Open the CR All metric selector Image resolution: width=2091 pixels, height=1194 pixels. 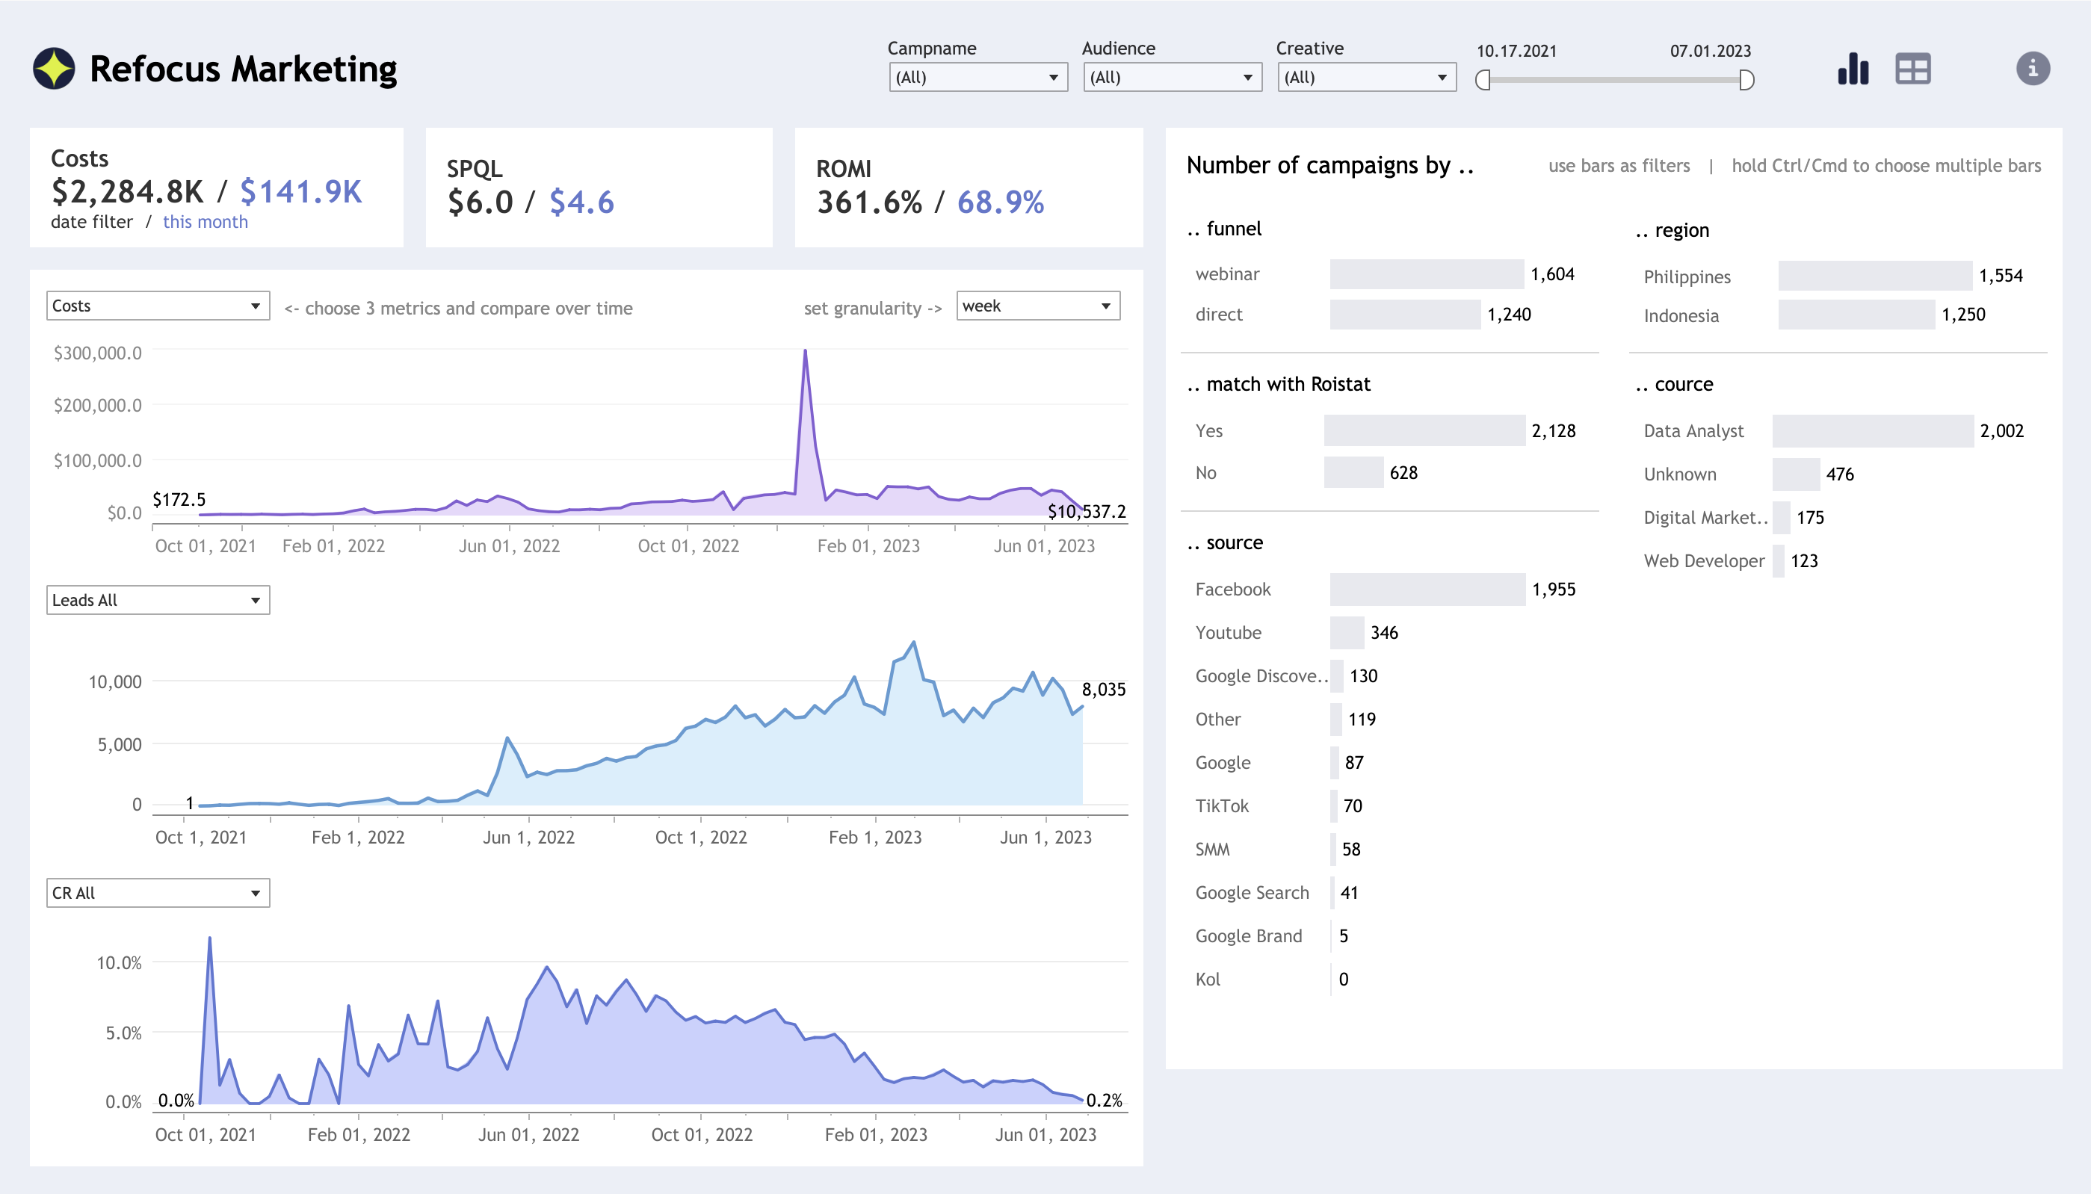coord(158,893)
